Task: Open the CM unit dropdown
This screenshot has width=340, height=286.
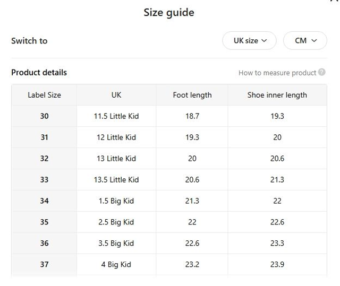Action: point(305,41)
